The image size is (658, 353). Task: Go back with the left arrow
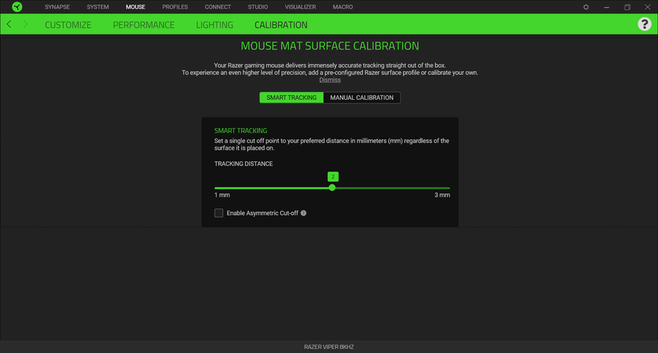click(9, 24)
